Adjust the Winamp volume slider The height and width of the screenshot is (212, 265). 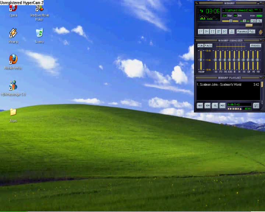coord(230,21)
